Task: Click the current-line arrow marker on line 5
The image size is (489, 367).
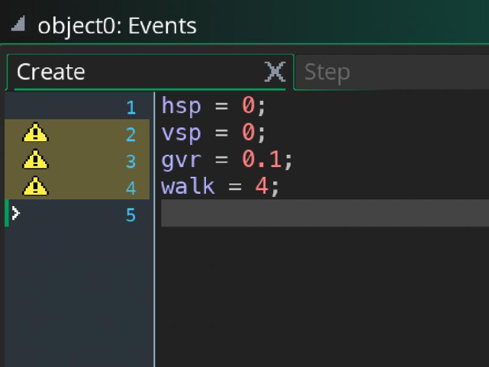Action: tap(16, 213)
